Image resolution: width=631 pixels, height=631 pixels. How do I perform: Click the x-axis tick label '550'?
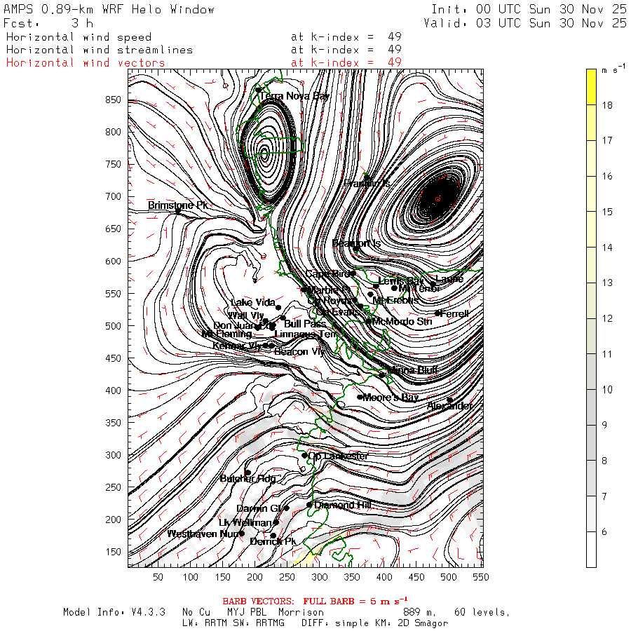481,577
